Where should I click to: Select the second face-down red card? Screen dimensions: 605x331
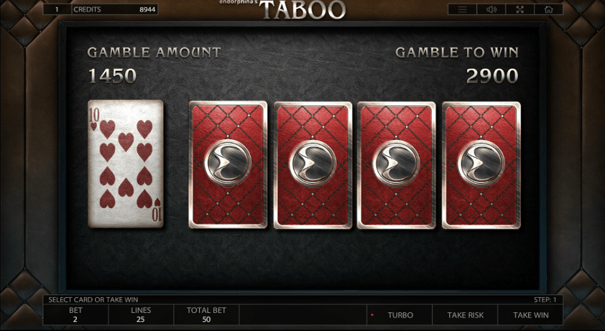click(x=313, y=165)
